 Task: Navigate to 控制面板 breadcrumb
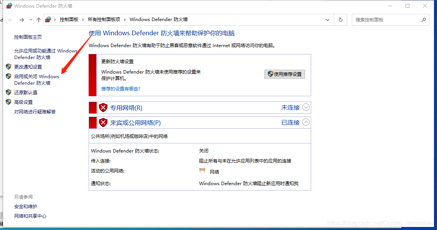69,20
